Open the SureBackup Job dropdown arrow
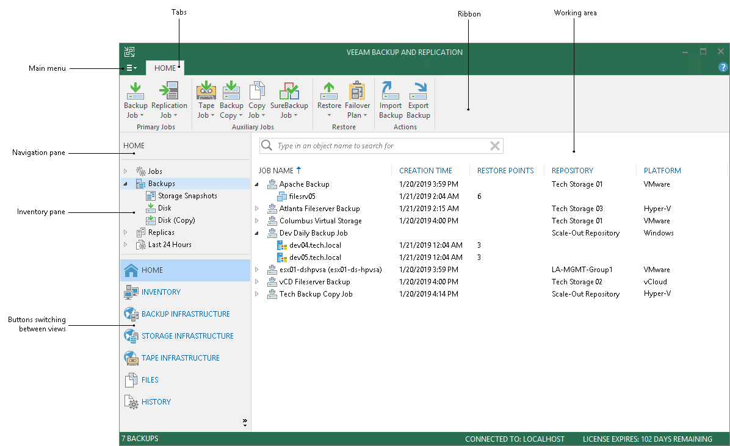 [295, 115]
